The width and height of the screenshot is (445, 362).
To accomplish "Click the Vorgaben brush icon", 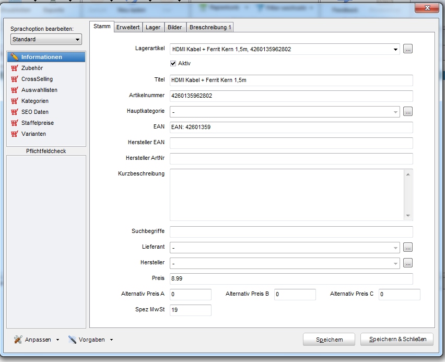I will tap(72, 340).
